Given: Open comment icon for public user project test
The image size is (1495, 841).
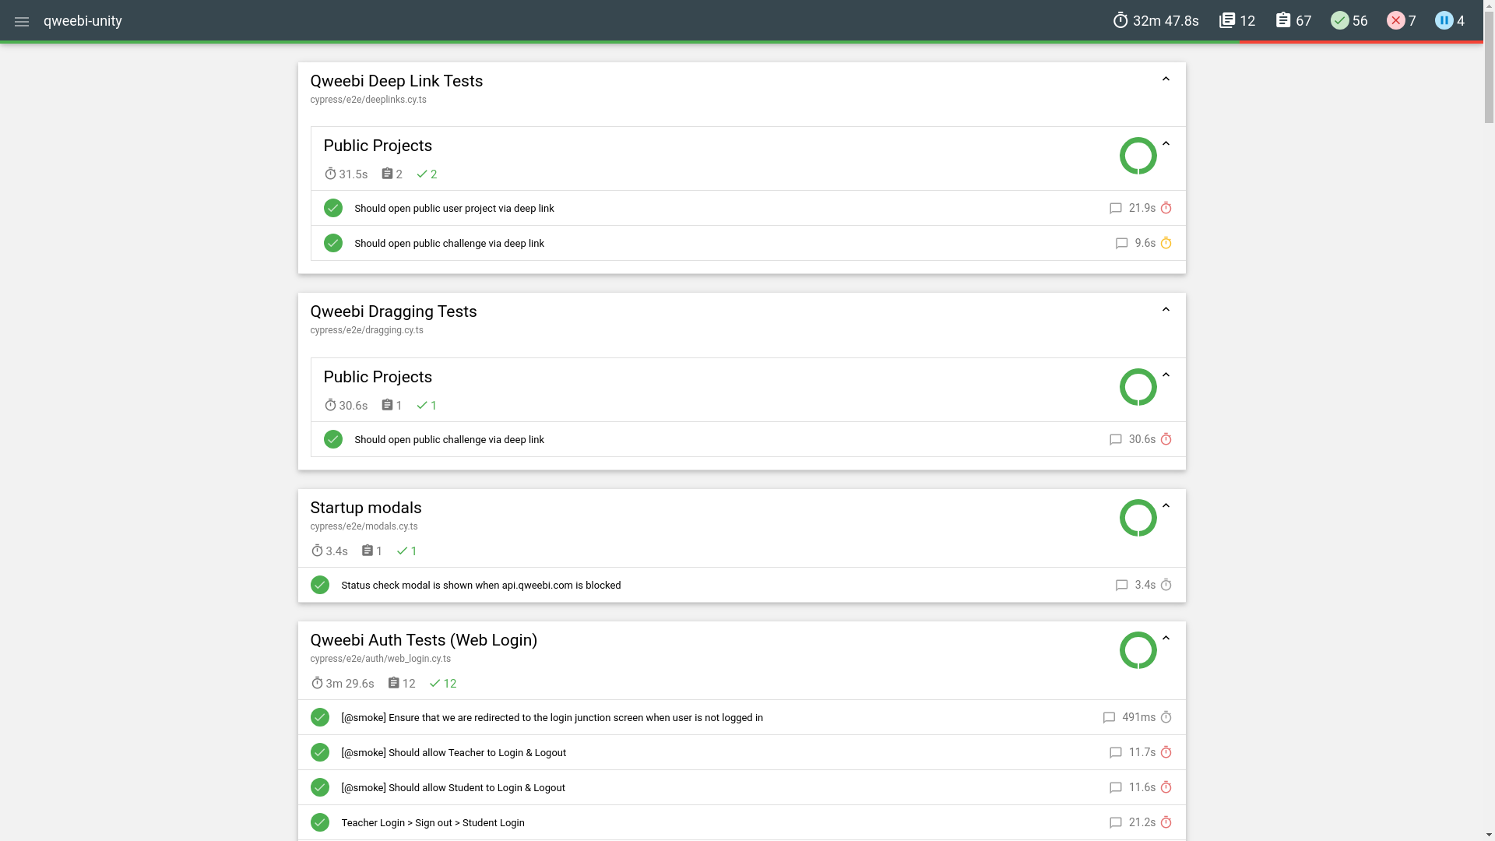Looking at the screenshot, I should point(1115,209).
